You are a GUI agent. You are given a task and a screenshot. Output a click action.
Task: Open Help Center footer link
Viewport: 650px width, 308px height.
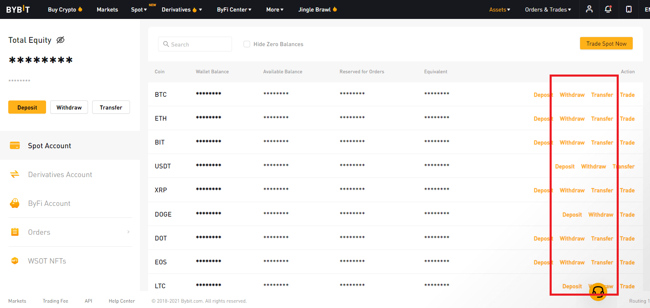[x=122, y=301]
